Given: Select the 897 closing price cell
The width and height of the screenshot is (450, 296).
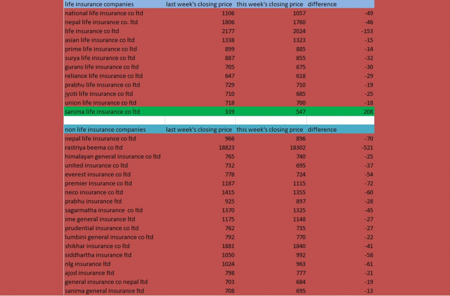Looking at the screenshot, I should [271, 201].
